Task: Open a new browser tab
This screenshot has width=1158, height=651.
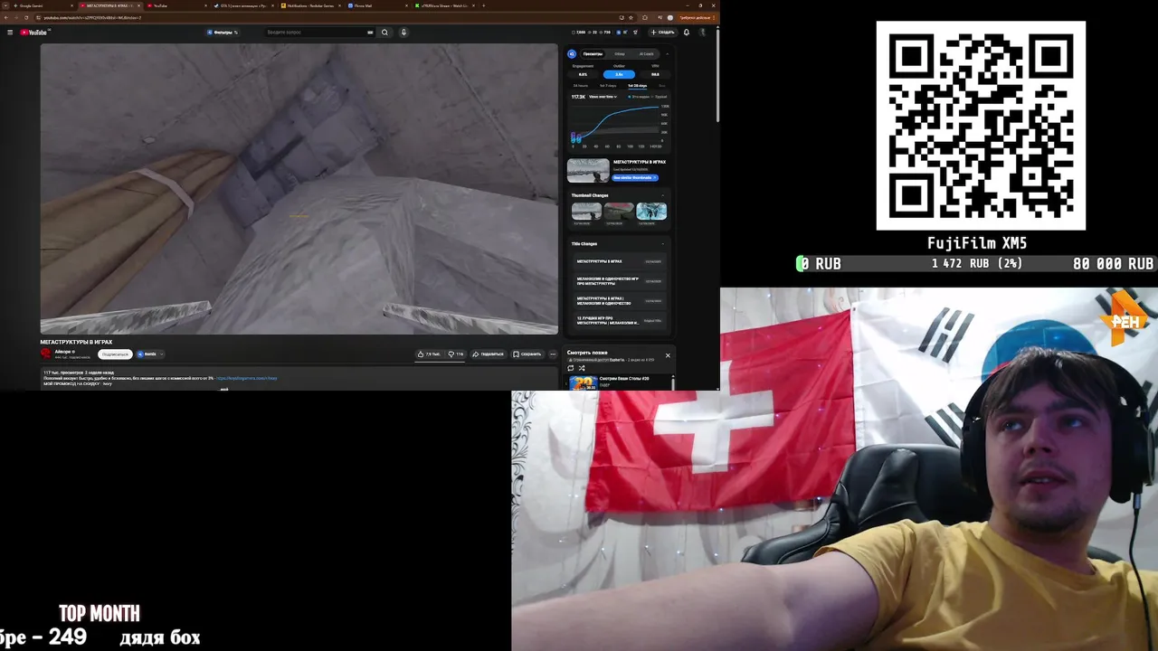Action: [484, 5]
